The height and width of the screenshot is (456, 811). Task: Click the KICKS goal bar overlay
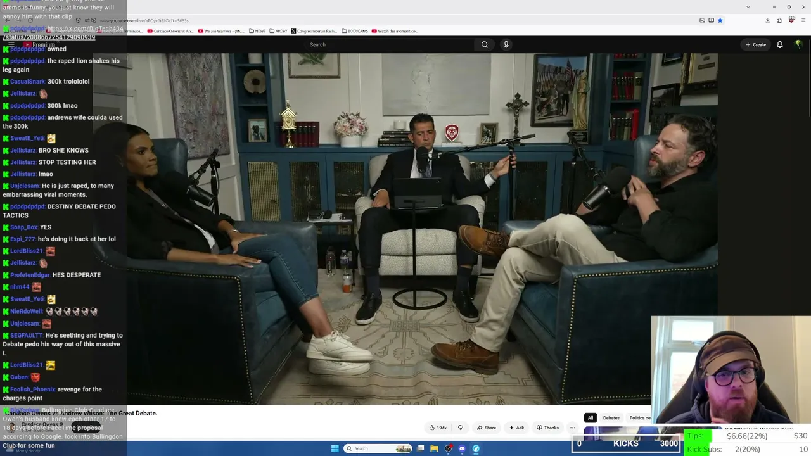coord(626,444)
